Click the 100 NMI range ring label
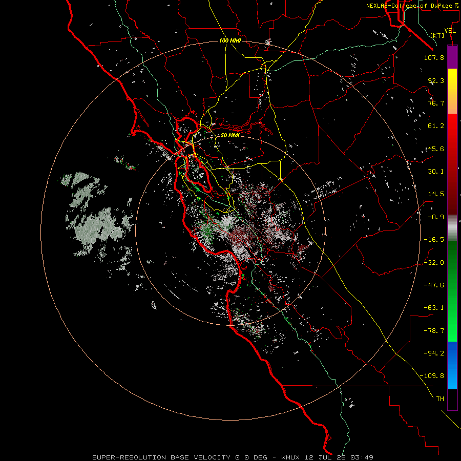The width and height of the screenshot is (461, 461). point(230,40)
